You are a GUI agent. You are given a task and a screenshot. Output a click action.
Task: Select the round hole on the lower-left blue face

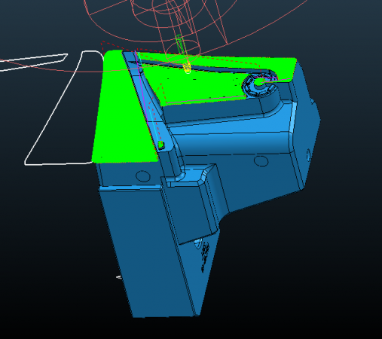coord(143,176)
